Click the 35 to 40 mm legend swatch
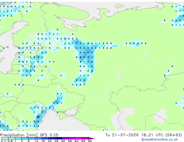 pyautogui.click(x=72, y=138)
